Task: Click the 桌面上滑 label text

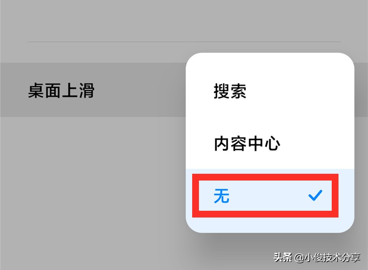Action: [x=61, y=90]
